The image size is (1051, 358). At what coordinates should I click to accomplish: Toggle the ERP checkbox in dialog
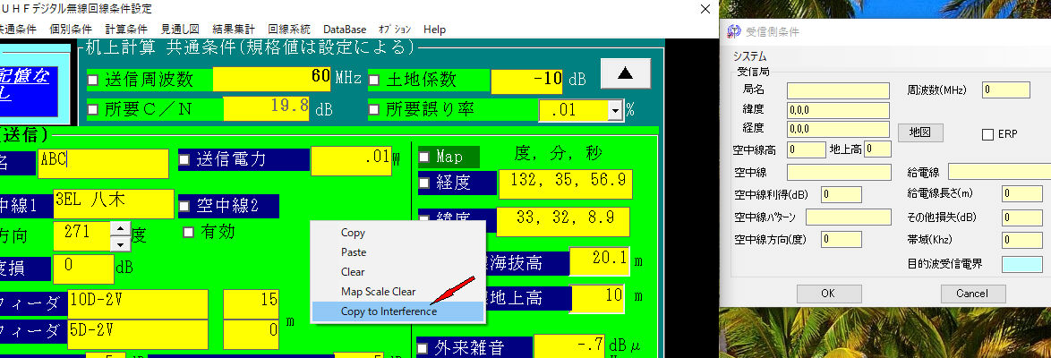(x=988, y=134)
